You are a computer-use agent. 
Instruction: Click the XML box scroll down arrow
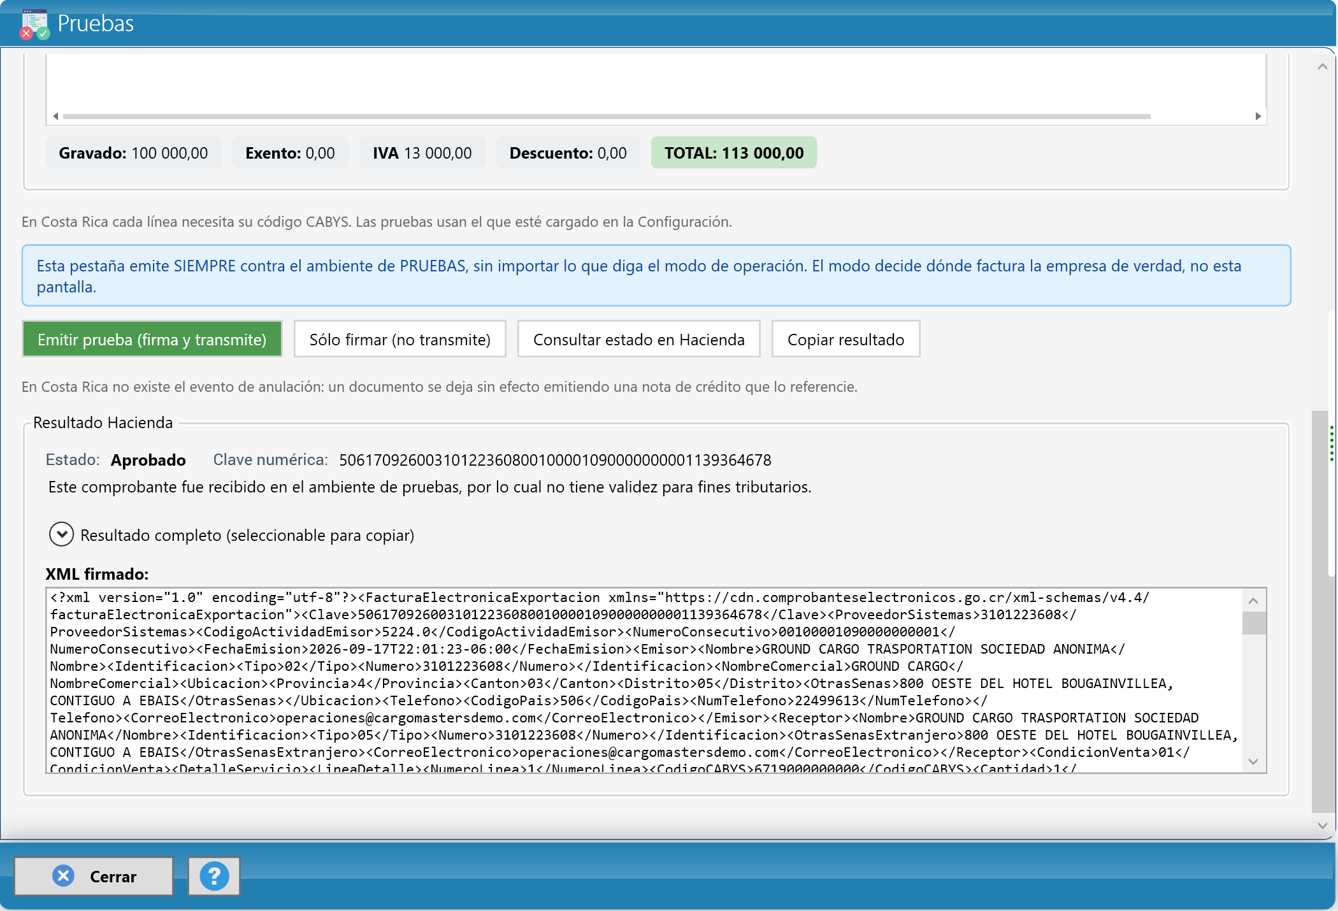pyautogui.click(x=1253, y=761)
